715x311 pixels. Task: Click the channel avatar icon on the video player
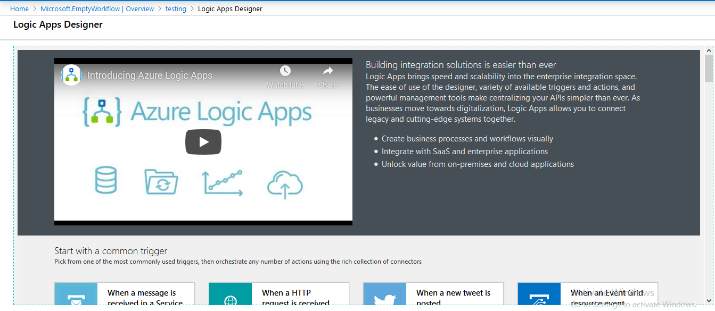tap(71, 75)
